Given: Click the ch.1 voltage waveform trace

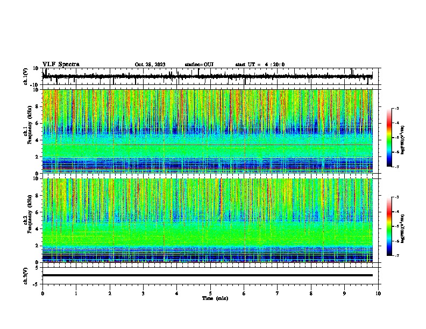Looking at the screenshot, I should point(207,76).
